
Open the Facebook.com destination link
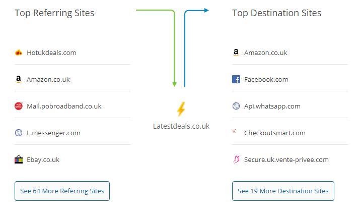(x=266, y=79)
